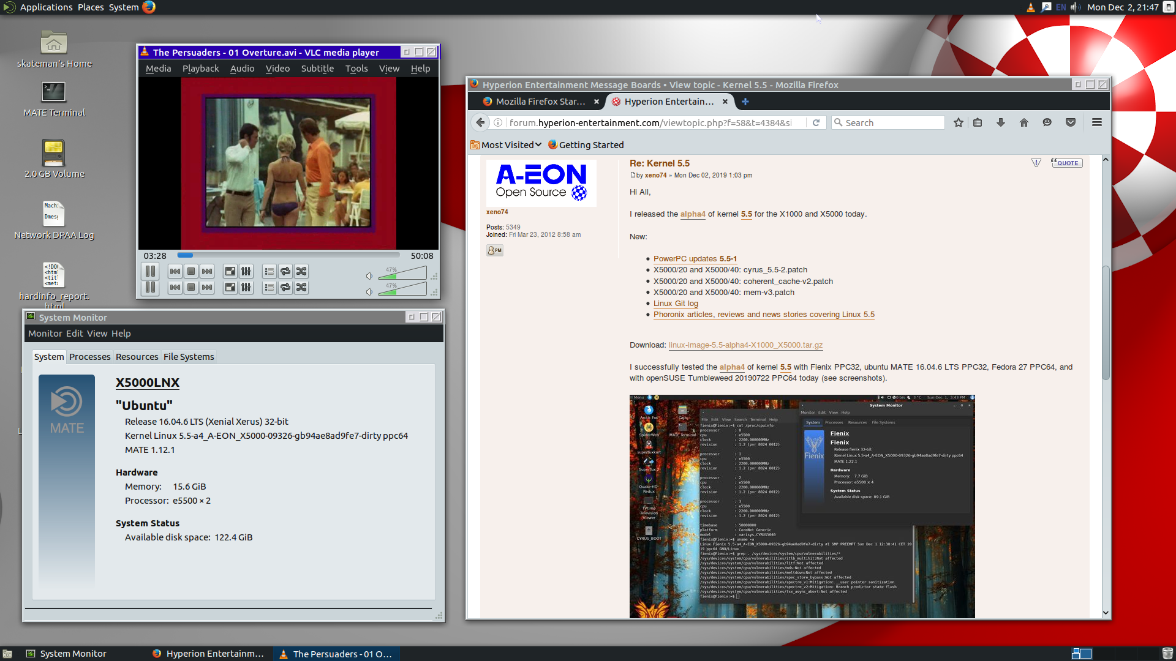Send xeno74 a private message via PM icon
Screen dimensions: 1176x661
point(495,250)
